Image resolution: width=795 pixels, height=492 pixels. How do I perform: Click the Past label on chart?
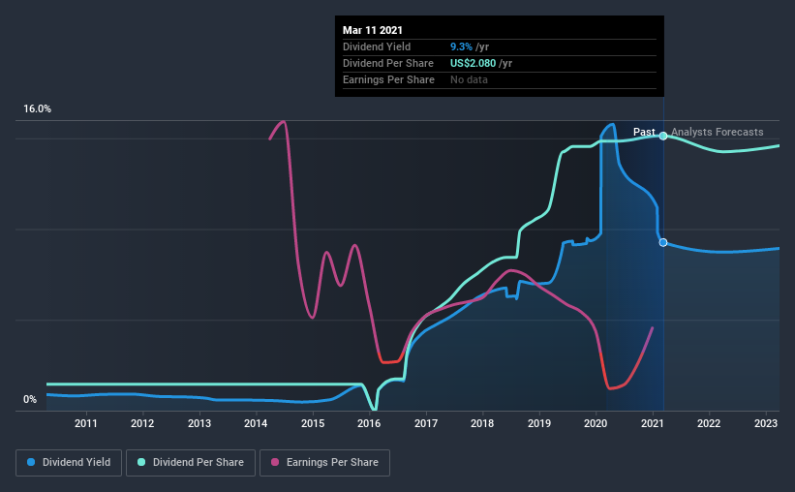644,132
